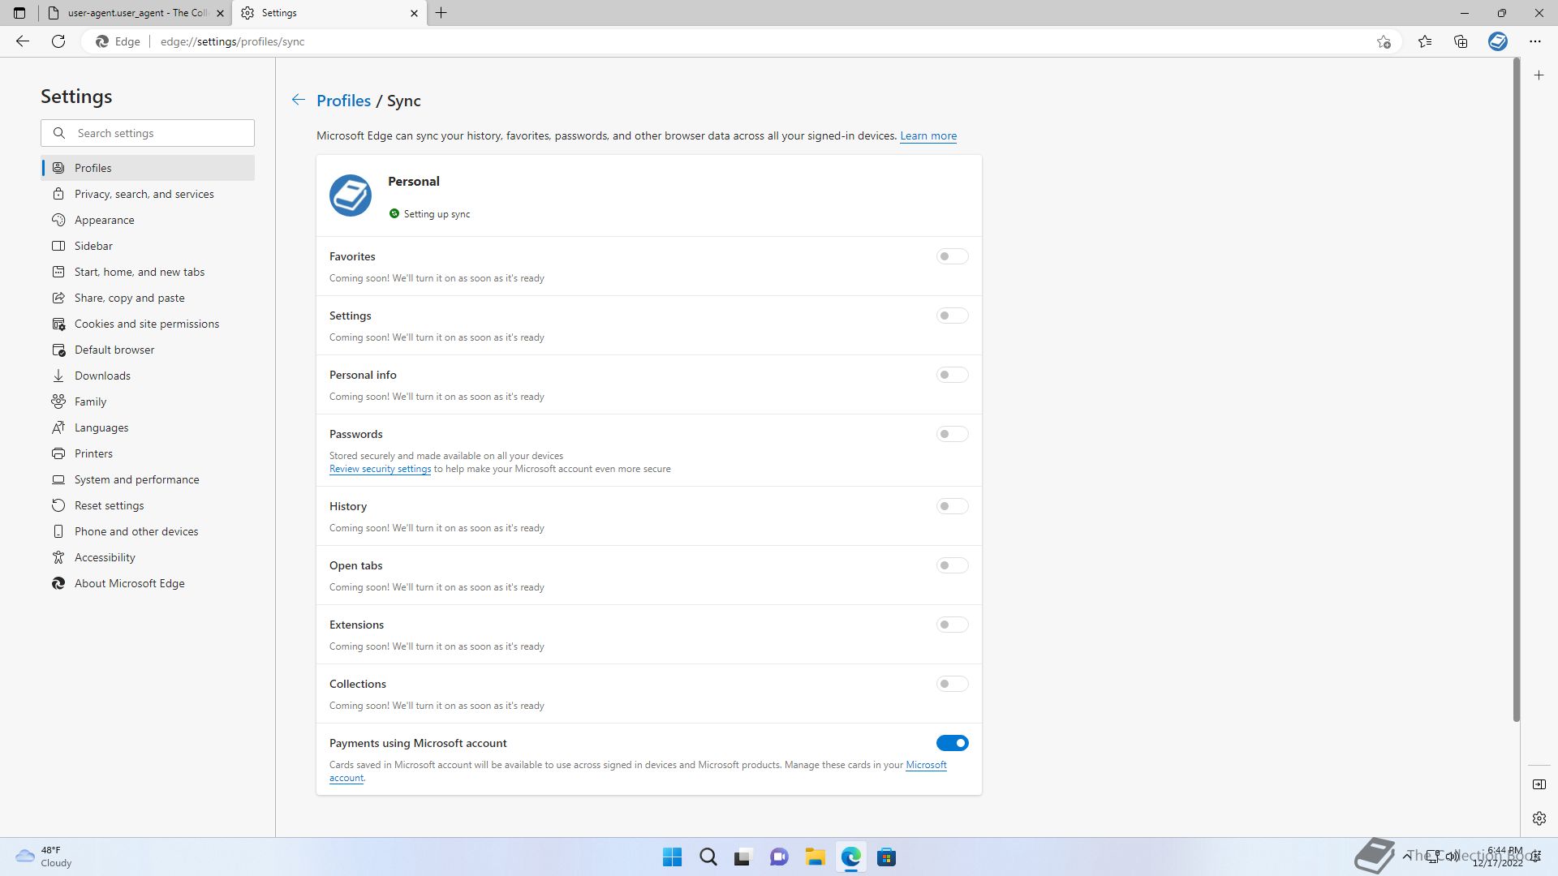Click the page vertical scrollbar
This screenshot has height=876, width=1558.
tap(1516, 390)
